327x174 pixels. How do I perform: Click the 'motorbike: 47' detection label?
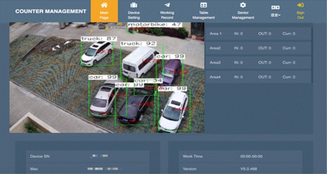(x=154, y=25)
